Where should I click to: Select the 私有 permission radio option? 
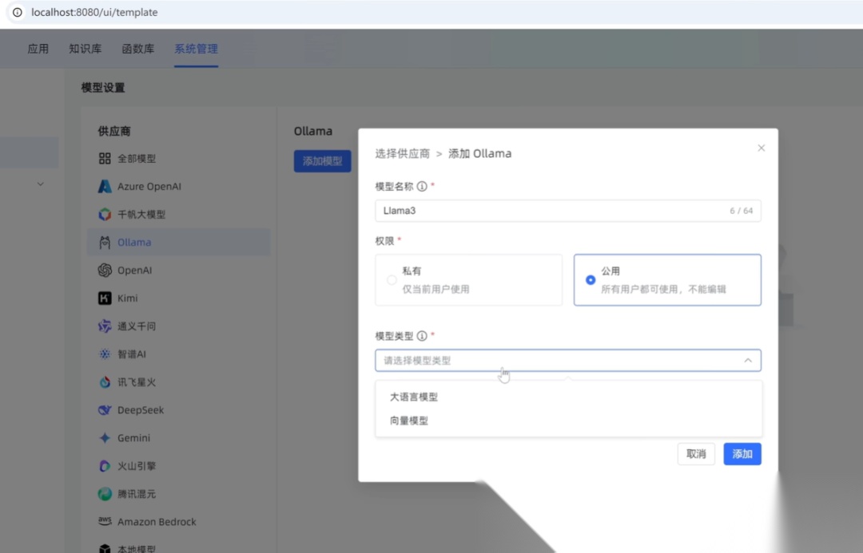[392, 280]
